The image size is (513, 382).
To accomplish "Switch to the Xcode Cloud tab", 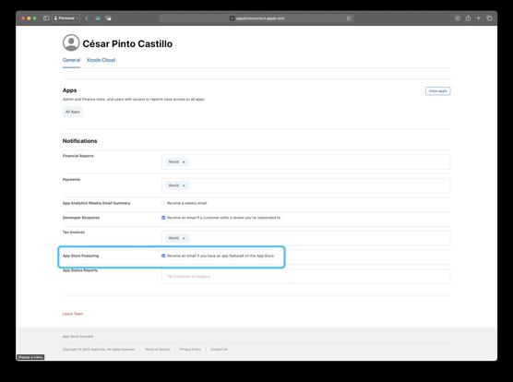I will pyautogui.click(x=101, y=60).
